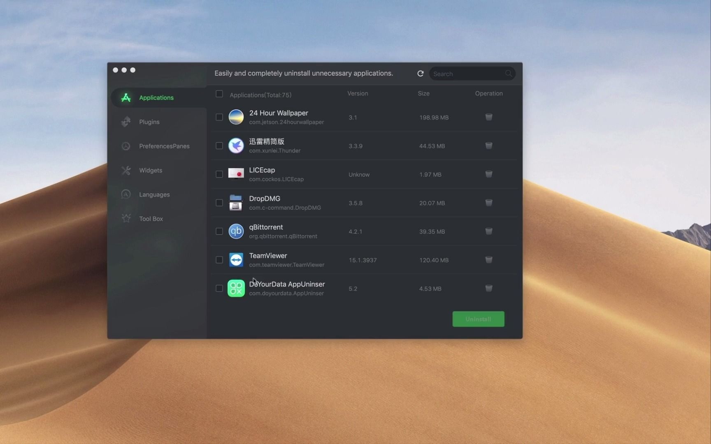711x444 pixels.
Task: Click trash icon for 24 Hour Wallpaper
Action: (x=489, y=117)
